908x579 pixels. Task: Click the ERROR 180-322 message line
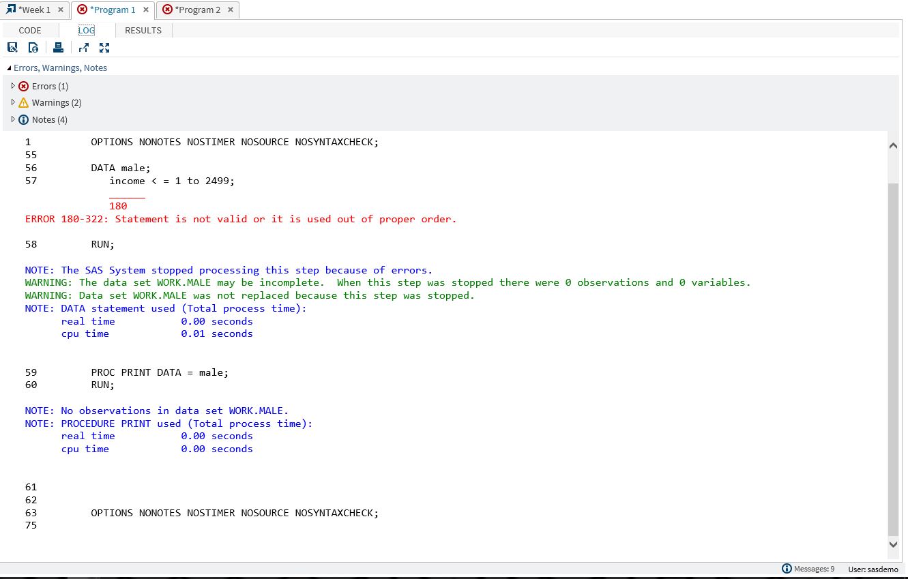[x=240, y=219]
